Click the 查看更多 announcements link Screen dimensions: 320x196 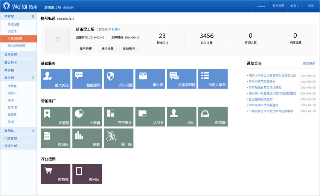pos(309,63)
